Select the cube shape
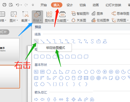Screen dimensions: 130x102 click(80, 78)
